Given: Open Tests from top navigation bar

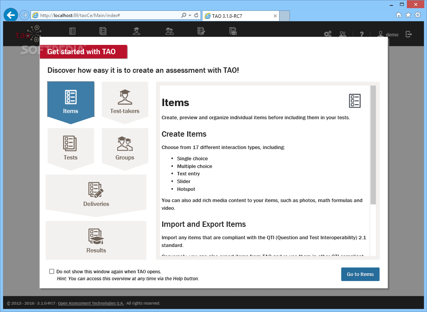Looking at the screenshot, I should [x=103, y=31].
